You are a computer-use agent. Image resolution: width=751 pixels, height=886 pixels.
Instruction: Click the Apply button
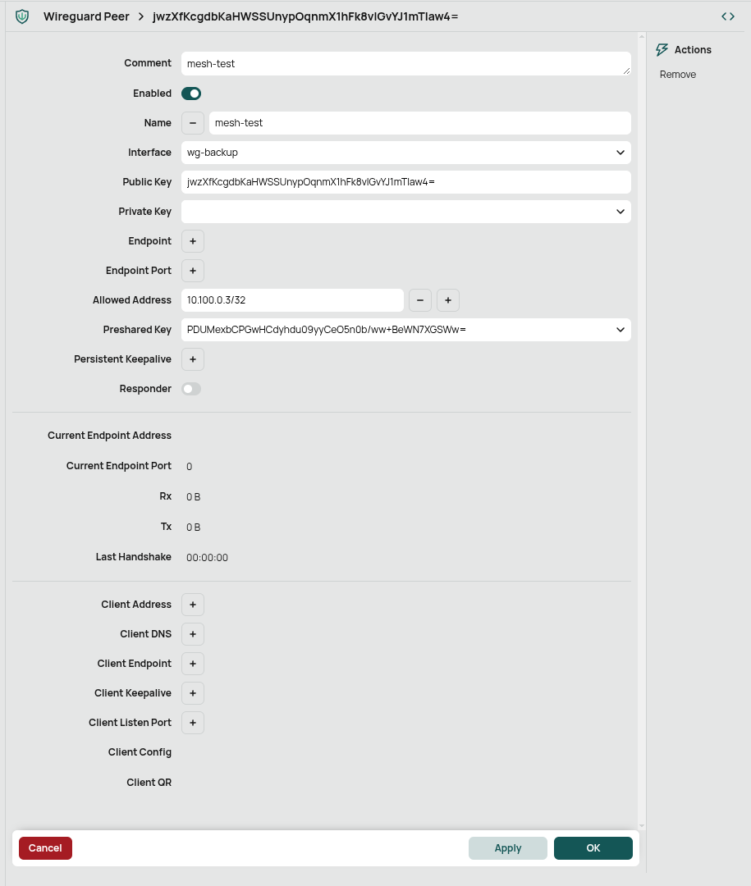[507, 848]
